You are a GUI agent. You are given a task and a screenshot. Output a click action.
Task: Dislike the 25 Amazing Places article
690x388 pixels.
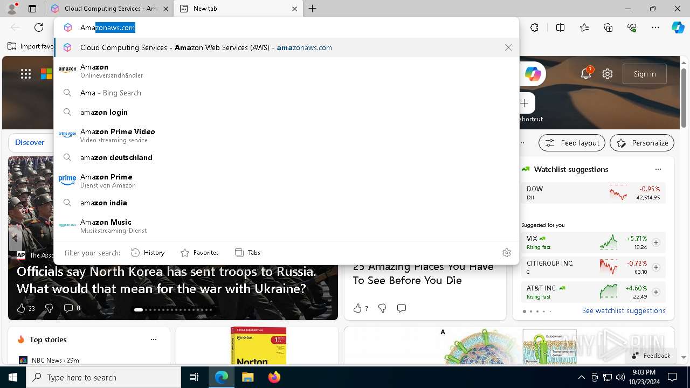pos(382,308)
